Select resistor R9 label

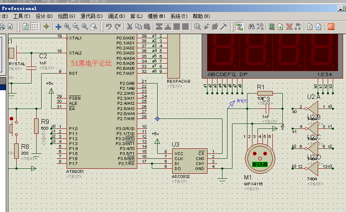(45, 121)
